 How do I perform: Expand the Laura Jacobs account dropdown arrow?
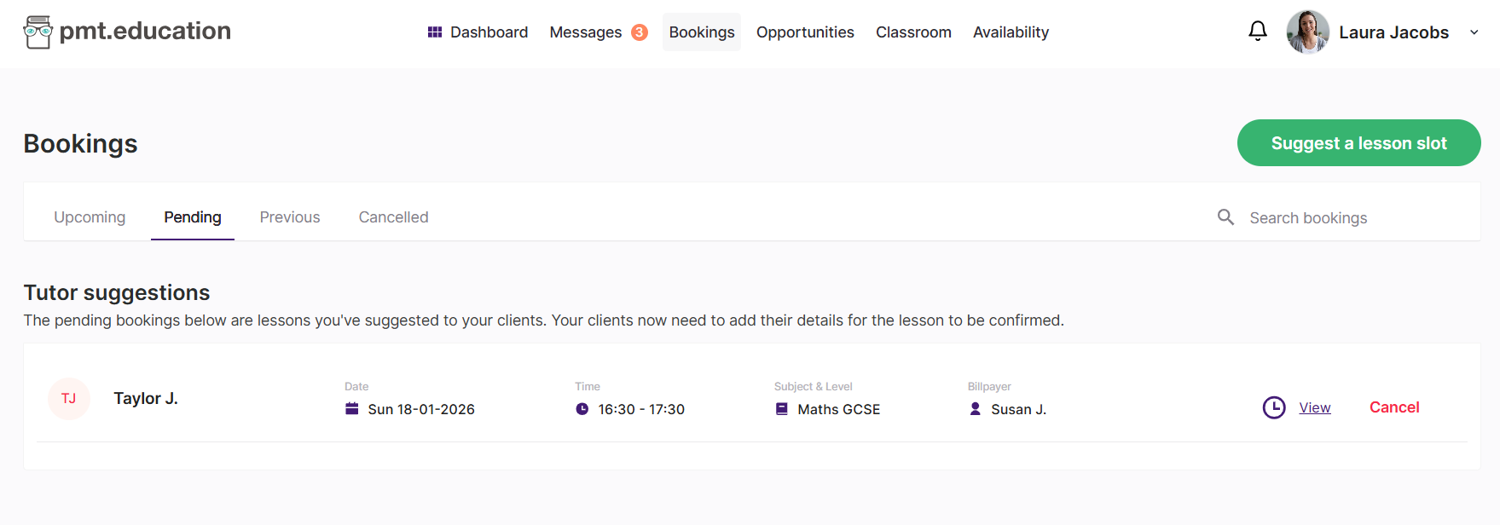(x=1474, y=32)
